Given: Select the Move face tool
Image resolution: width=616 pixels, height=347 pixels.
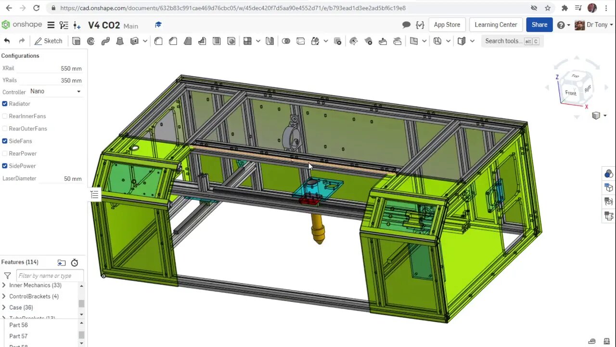Looking at the screenshot, I should pos(383,41).
